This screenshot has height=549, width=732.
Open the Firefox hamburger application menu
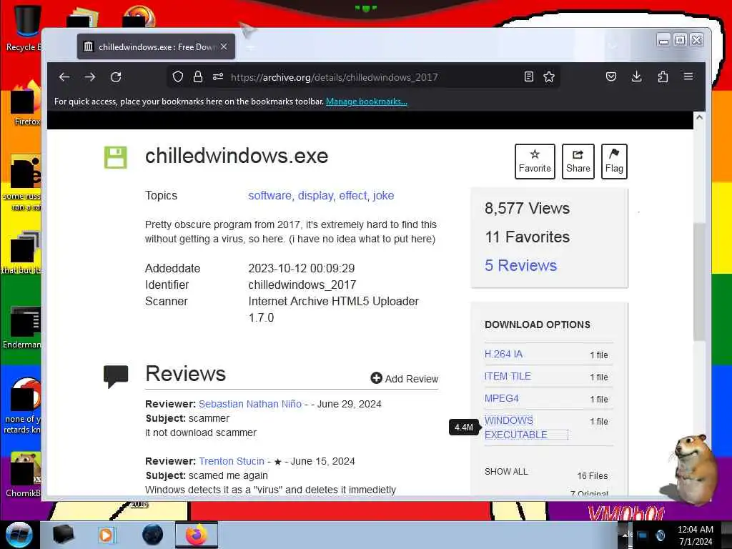688,76
